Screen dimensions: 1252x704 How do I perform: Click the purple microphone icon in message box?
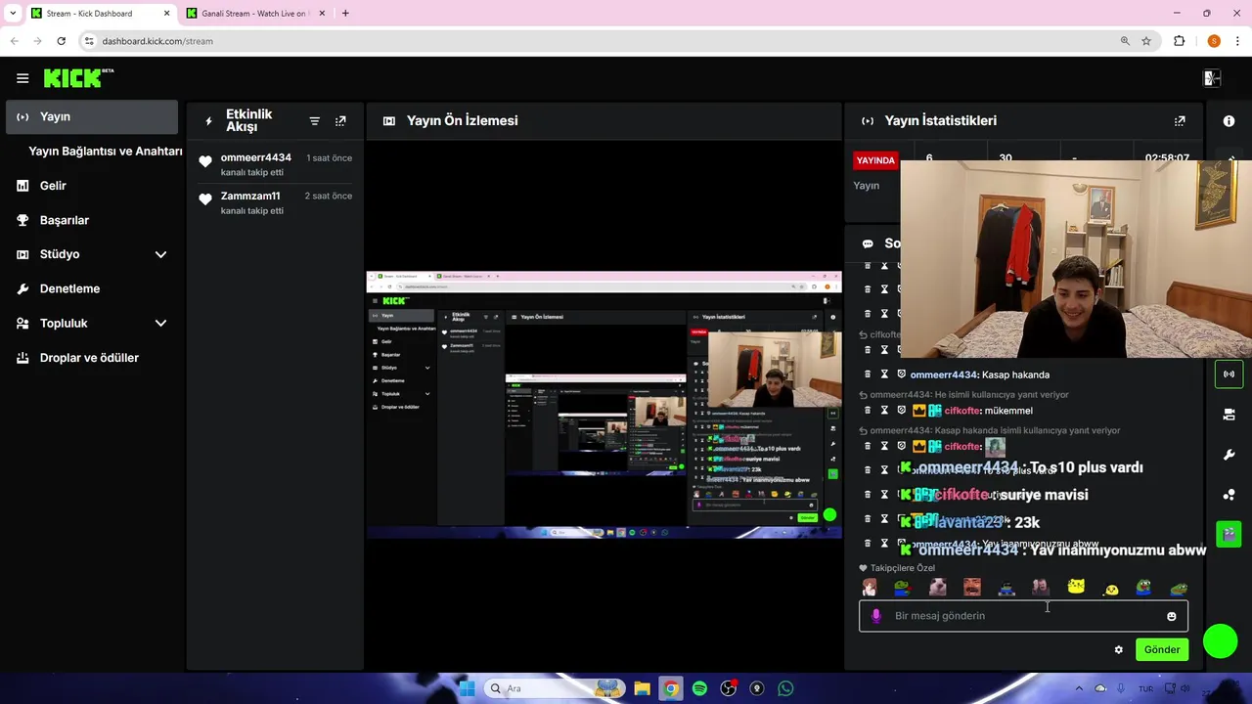coord(876,616)
